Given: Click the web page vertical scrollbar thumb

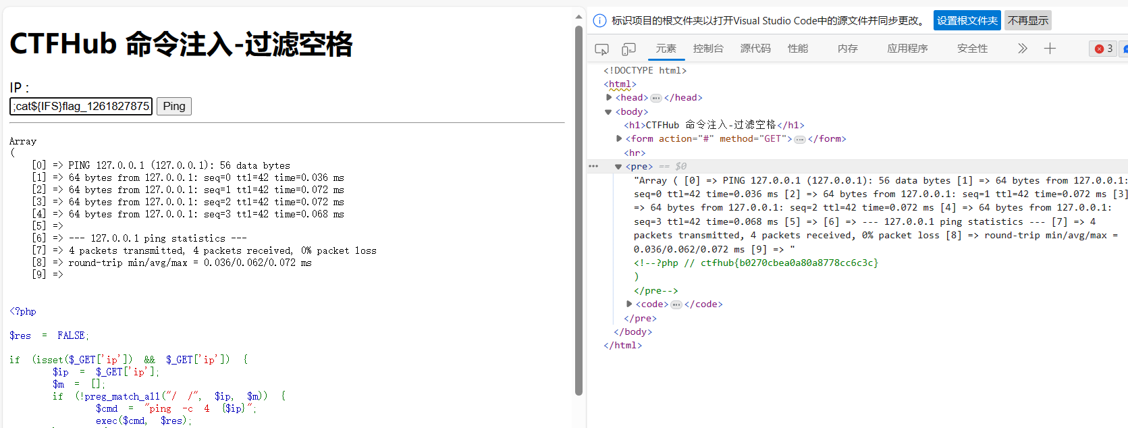Looking at the screenshot, I should coord(579,209).
